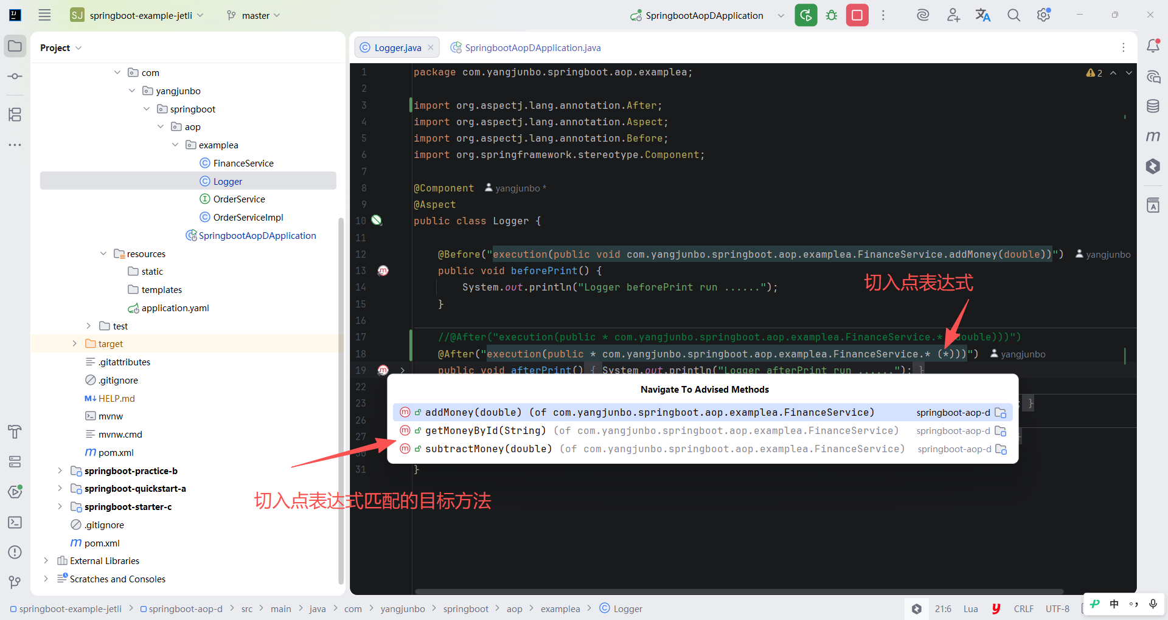Open the Git tool window icon

pos(15,582)
